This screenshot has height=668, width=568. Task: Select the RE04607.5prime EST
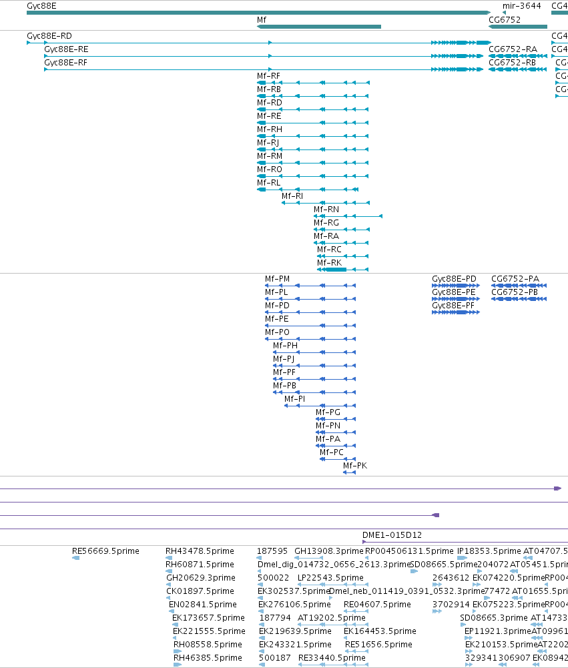[x=356, y=611]
